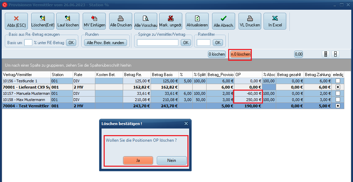Confirm deletion by clicking Ja
Image resolution: width=353 pixels, height=182 pixels.
[x=138, y=160]
